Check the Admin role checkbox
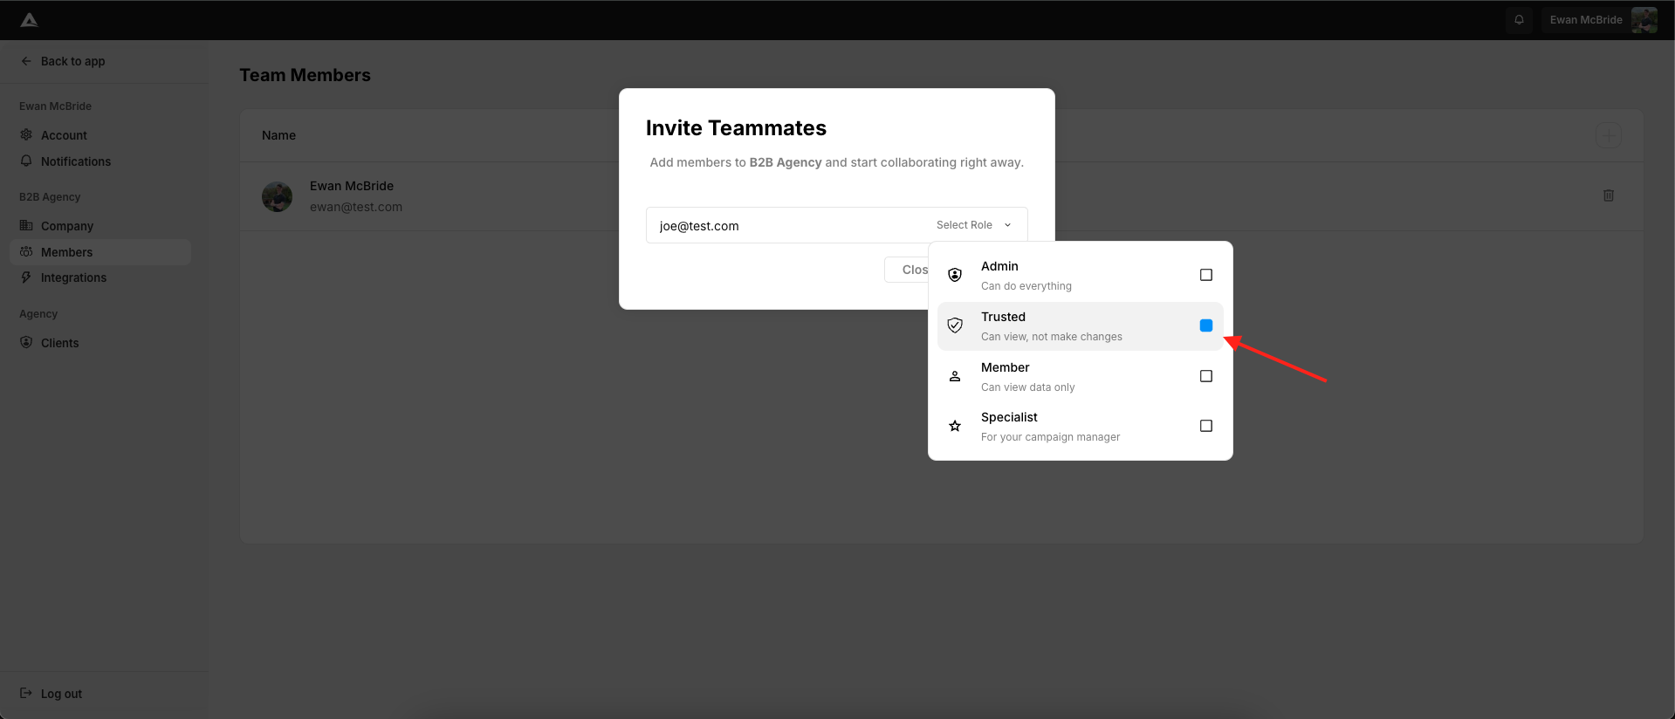 click(x=1205, y=275)
